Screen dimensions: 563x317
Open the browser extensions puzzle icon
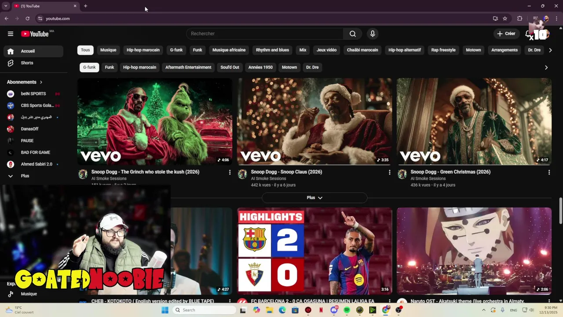click(x=520, y=18)
